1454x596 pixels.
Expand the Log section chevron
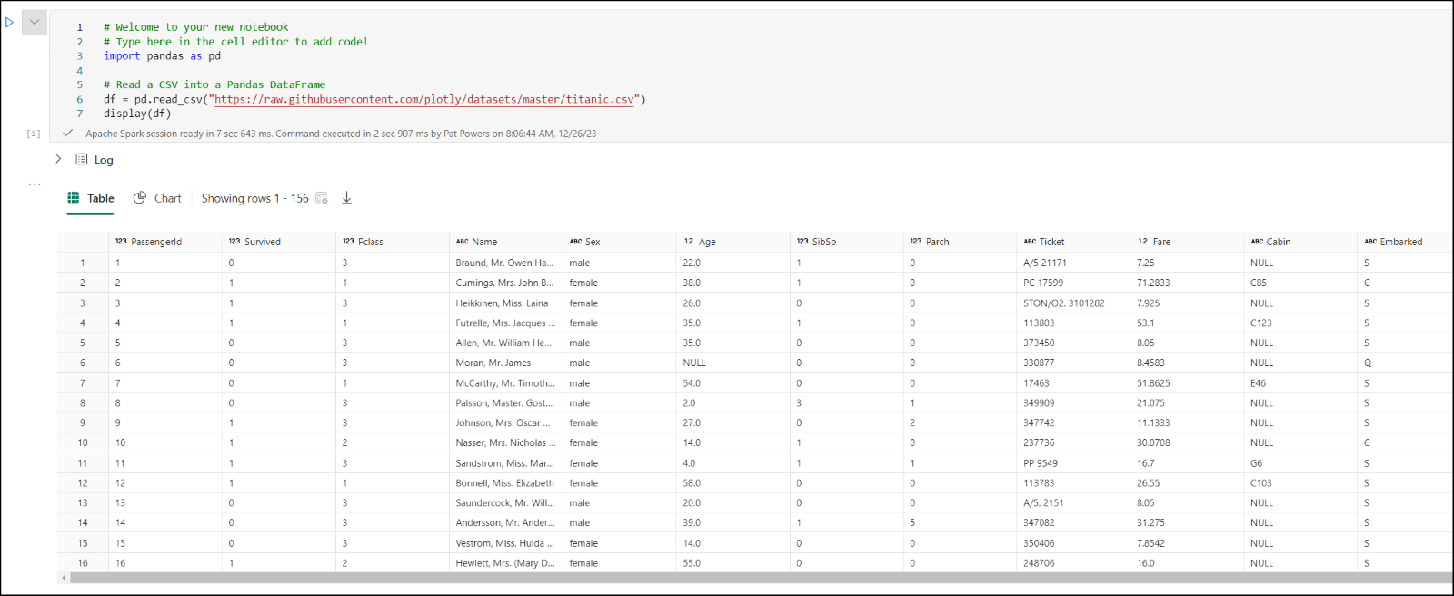coord(58,159)
